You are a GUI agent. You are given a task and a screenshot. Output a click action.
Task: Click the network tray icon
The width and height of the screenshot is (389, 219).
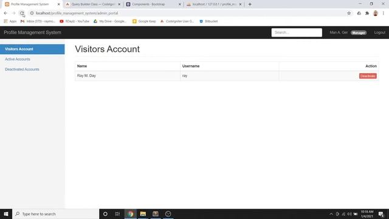(x=343, y=214)
